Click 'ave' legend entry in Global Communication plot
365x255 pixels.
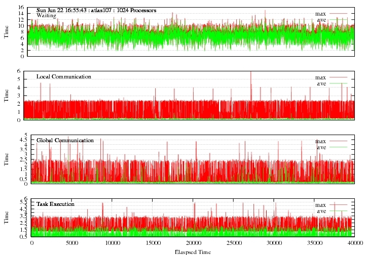pyautogui.click(x=321, y=147)
